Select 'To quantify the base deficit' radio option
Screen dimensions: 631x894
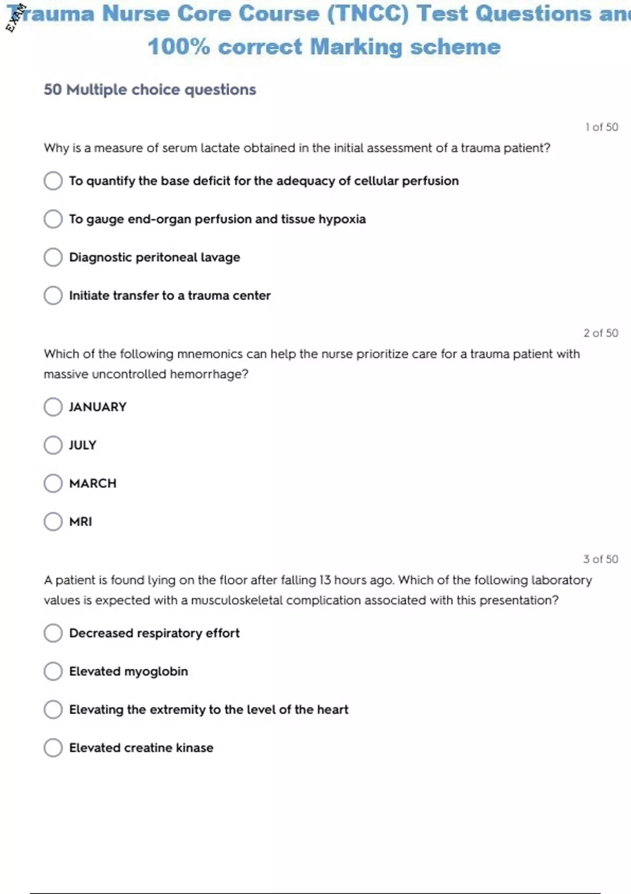click(x=53, y=181)
